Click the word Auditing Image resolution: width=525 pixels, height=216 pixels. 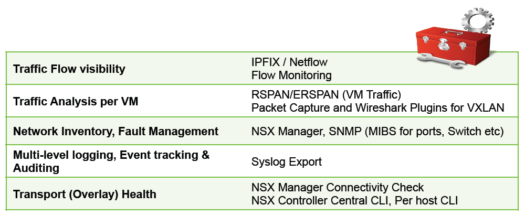pos(36,168)
